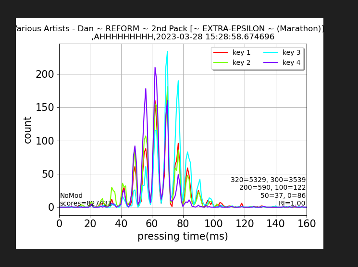Screen dimensions: 358x267
Task: Click the key 1 legend label
Action: tap(241, 52)
